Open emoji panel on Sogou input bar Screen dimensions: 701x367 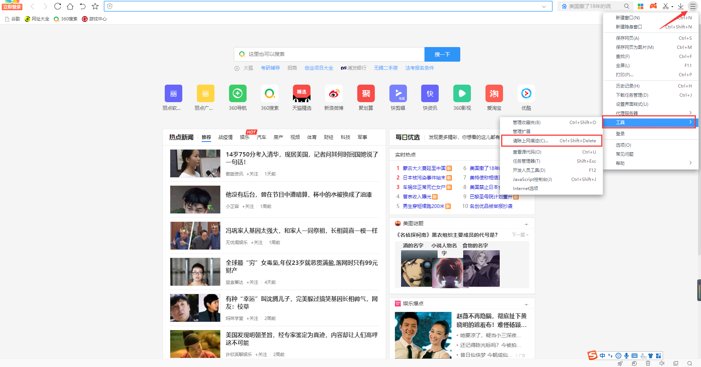[618, 356]
